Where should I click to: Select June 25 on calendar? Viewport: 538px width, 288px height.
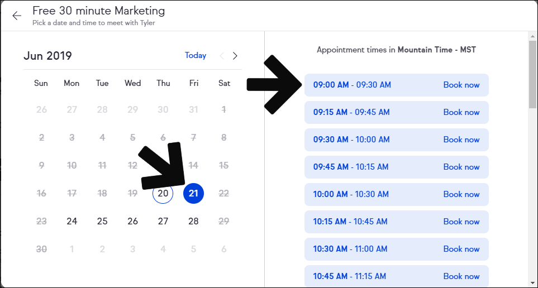pos(102,221)
